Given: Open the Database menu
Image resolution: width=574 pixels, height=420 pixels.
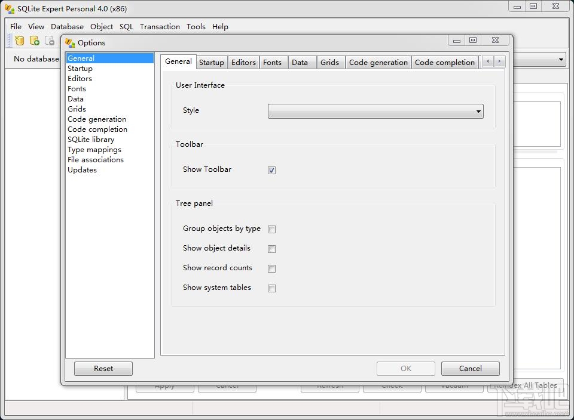Looking at the screenshot, I should 67,26.
